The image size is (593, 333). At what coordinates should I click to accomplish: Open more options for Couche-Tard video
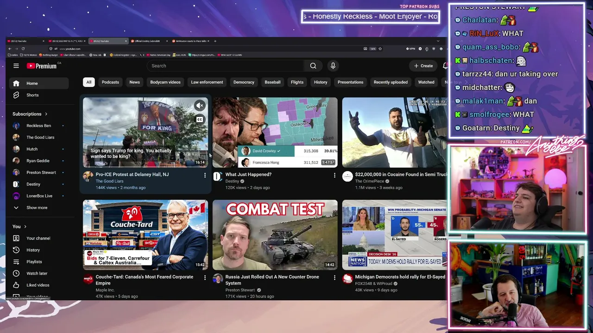tap(205, 277)
